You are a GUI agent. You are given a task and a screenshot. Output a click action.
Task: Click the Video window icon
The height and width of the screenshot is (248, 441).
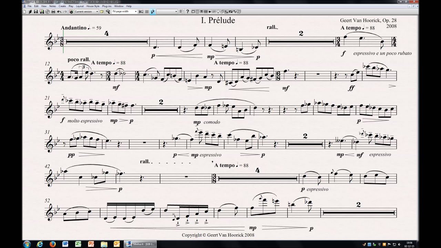point(230,11)
